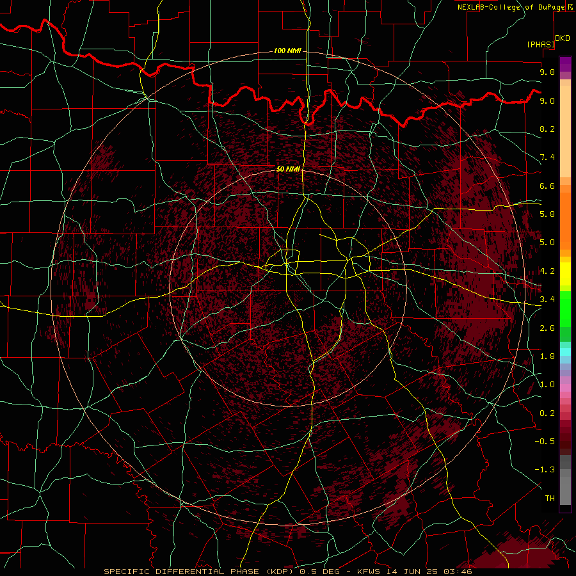Click the 5.8 scale value
This screenshot has width=576, height=576.
pos(547,214)
